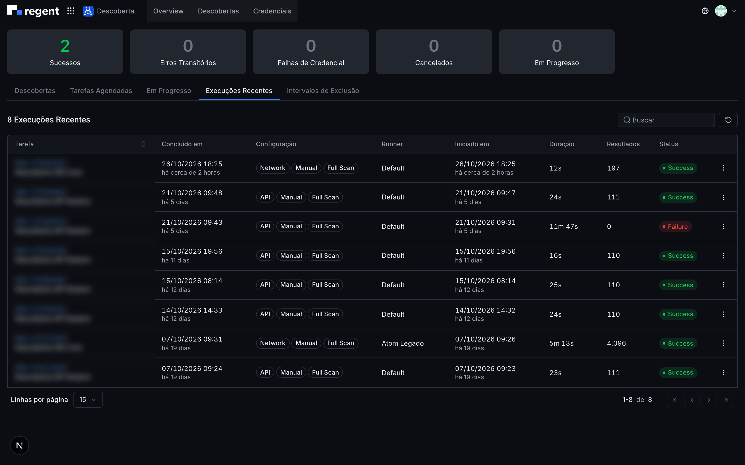Viewport: 745px width, 465px height.
Task: Click the Descoberta module icon
Action: [88, 11]
